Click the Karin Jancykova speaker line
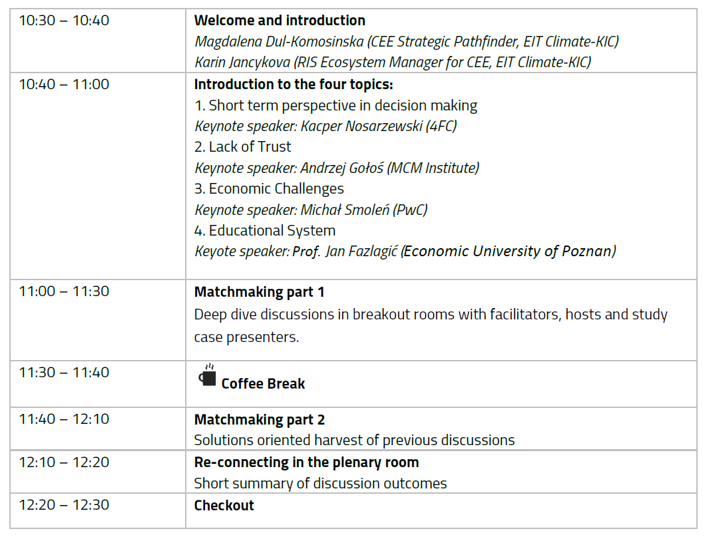The height and width of the screenshot is (537, 705). pos(392,62)
